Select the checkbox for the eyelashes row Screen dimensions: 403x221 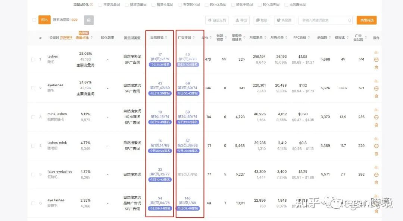[33, 88]
